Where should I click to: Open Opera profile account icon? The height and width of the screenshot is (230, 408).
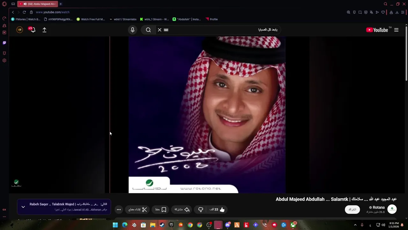391,12
